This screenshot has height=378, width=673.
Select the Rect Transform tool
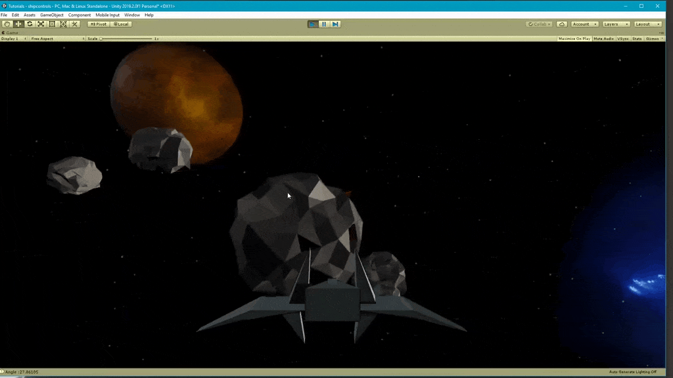click(x=52, y=24)
